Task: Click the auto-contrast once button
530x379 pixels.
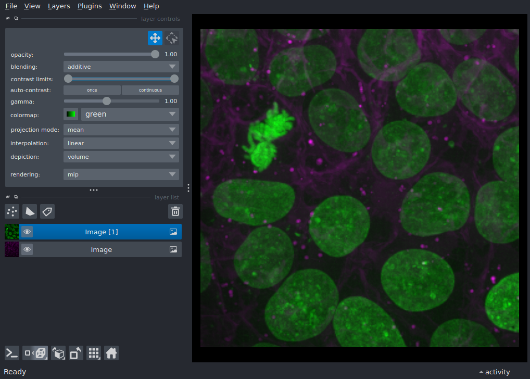Action: pyautogui.click(x=92, y=90)
